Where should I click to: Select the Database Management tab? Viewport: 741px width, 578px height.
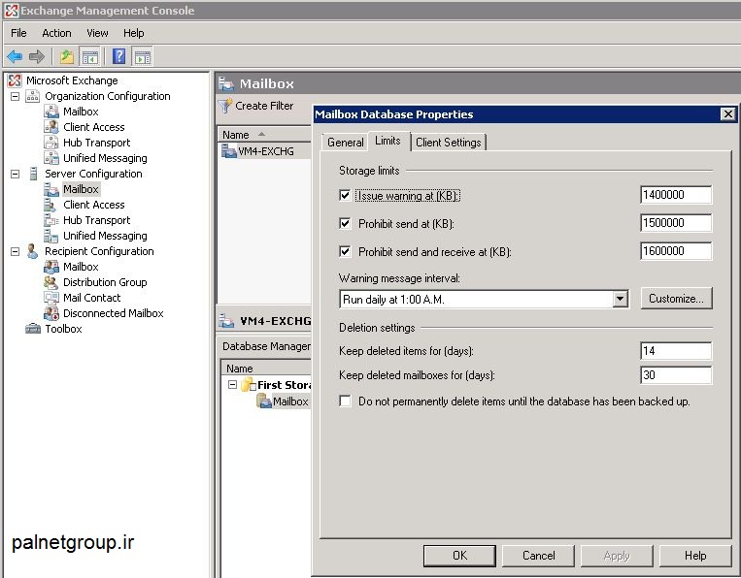pyautogui.click(x=266, y=346)
